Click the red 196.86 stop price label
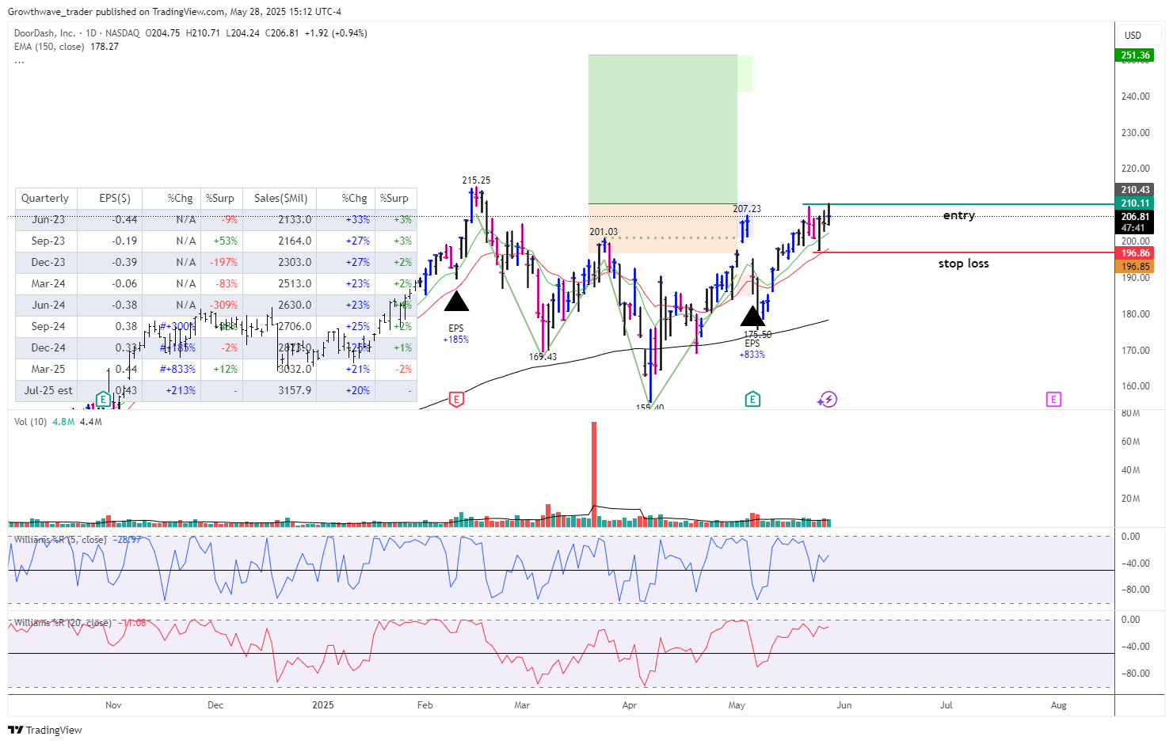The image size is (1173, 744). pos(1135,253)
